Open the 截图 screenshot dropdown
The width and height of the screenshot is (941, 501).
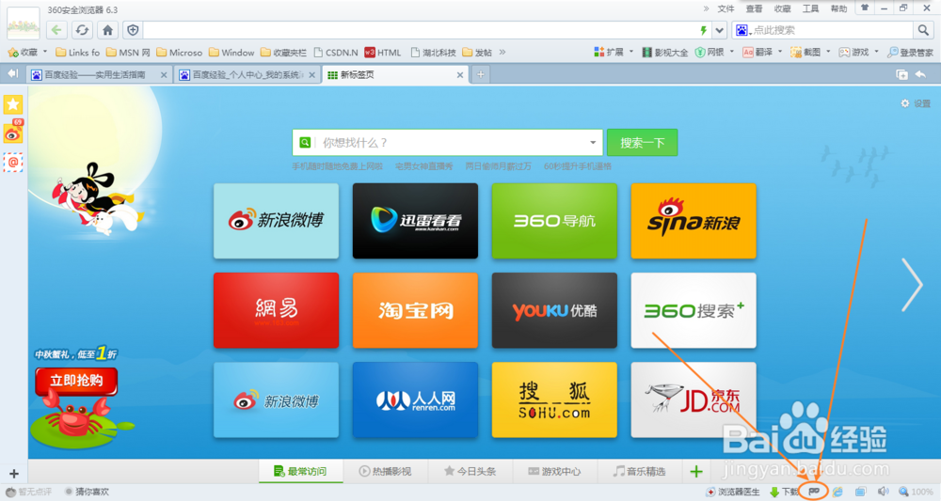(810, 52)
